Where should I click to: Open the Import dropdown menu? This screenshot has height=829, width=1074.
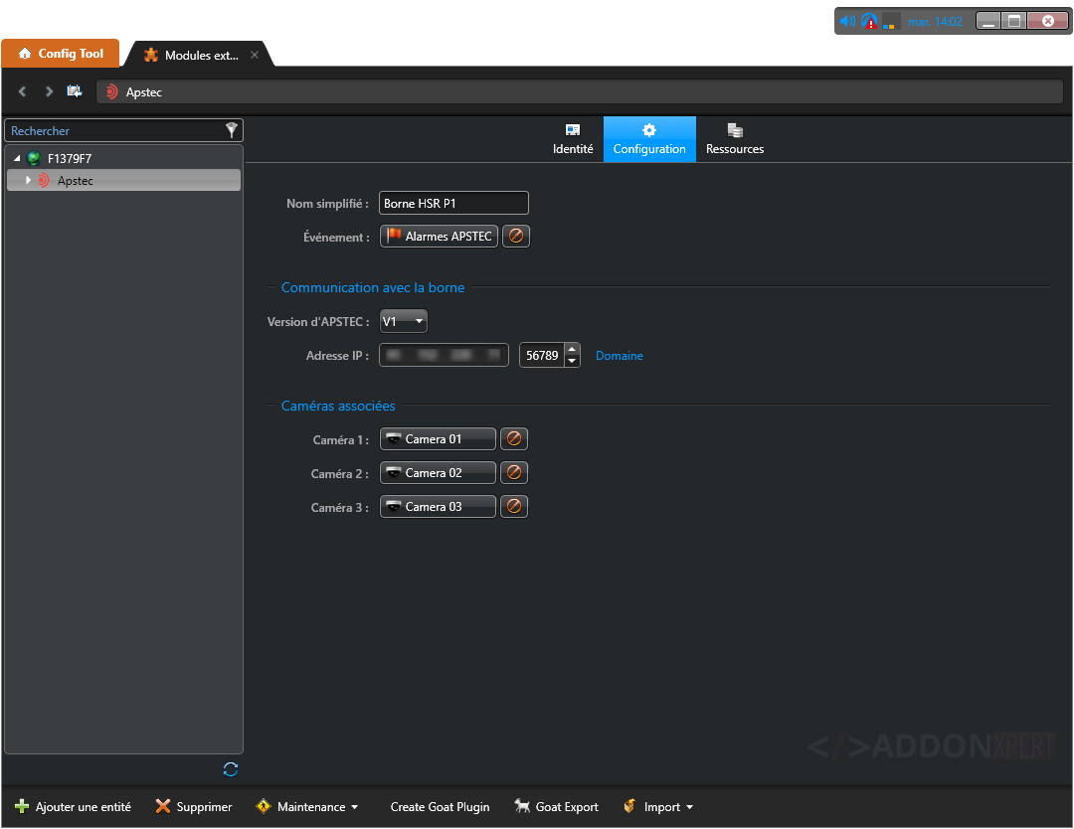tap(658, 807)
